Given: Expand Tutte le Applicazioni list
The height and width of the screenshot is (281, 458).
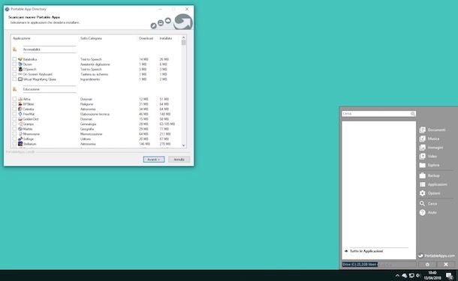Looking at the screenshot, I should click(364, 251).
